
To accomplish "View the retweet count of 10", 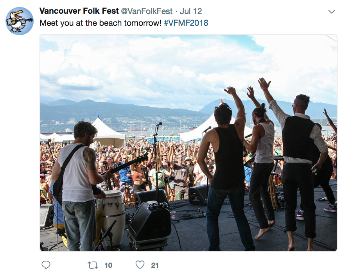I will pos(108,265).
